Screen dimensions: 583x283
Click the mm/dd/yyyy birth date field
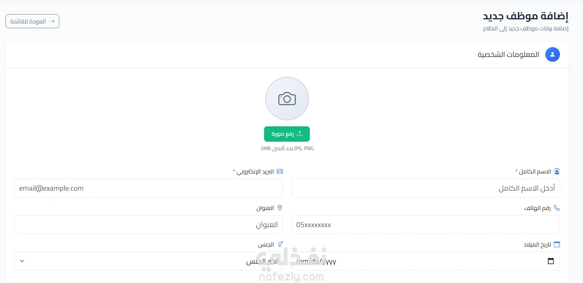coord(426,261)
